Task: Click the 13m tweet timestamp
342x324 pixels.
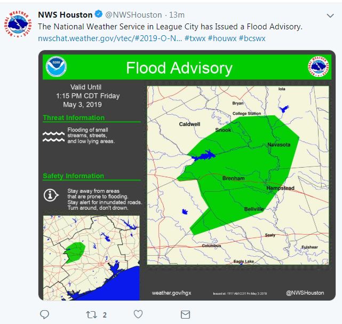Action: coord(177,15)
